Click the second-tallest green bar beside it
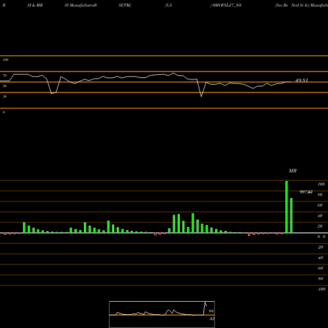The image size is (328, 328). point(291,215)
